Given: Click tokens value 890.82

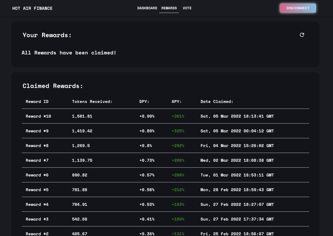Looking at the screenshot, I should [x=80, y=175].
